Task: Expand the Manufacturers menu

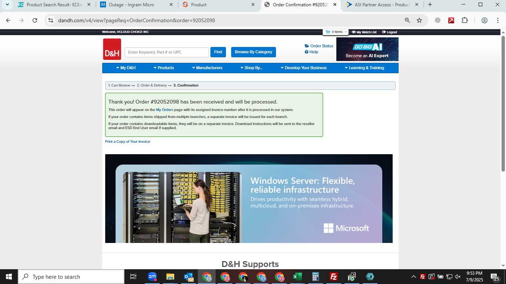Action: 207,68
